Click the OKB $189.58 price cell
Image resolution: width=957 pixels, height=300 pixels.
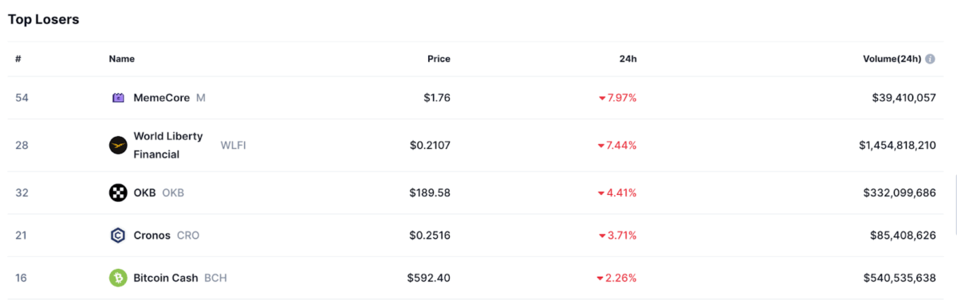point(430,193)
